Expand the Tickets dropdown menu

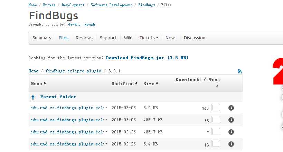click(149, 38)
